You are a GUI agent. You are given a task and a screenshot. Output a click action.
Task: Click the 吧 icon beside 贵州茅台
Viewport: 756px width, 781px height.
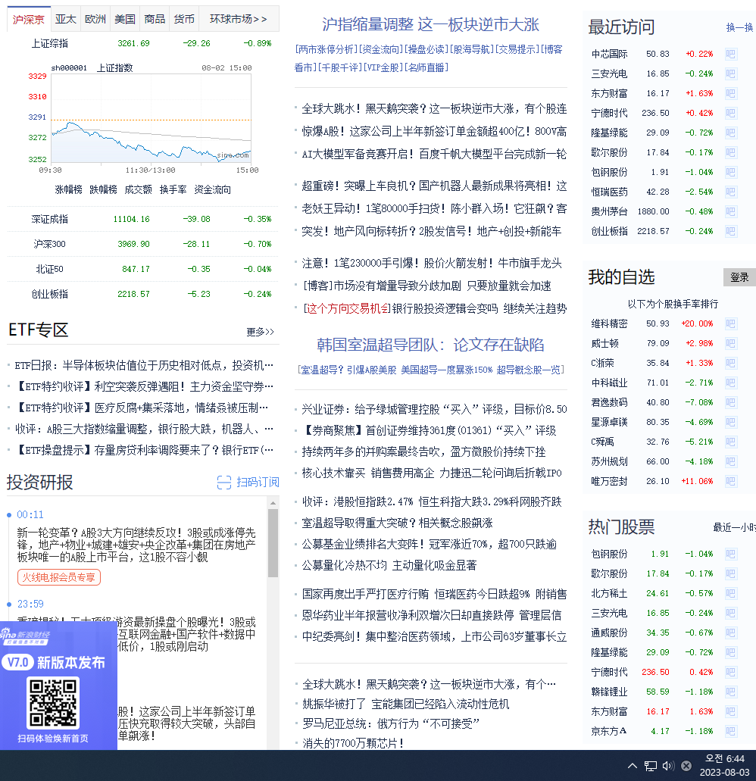[730, 211]
